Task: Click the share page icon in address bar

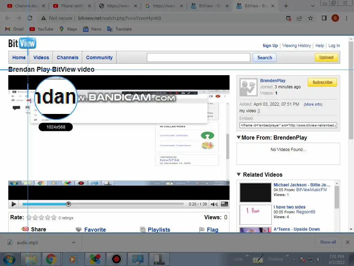Action: point(299,18)
